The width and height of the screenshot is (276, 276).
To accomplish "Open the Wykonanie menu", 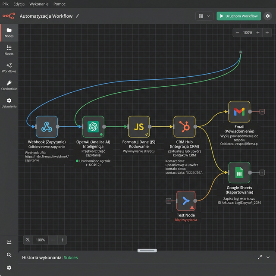I will click(39, 4).
